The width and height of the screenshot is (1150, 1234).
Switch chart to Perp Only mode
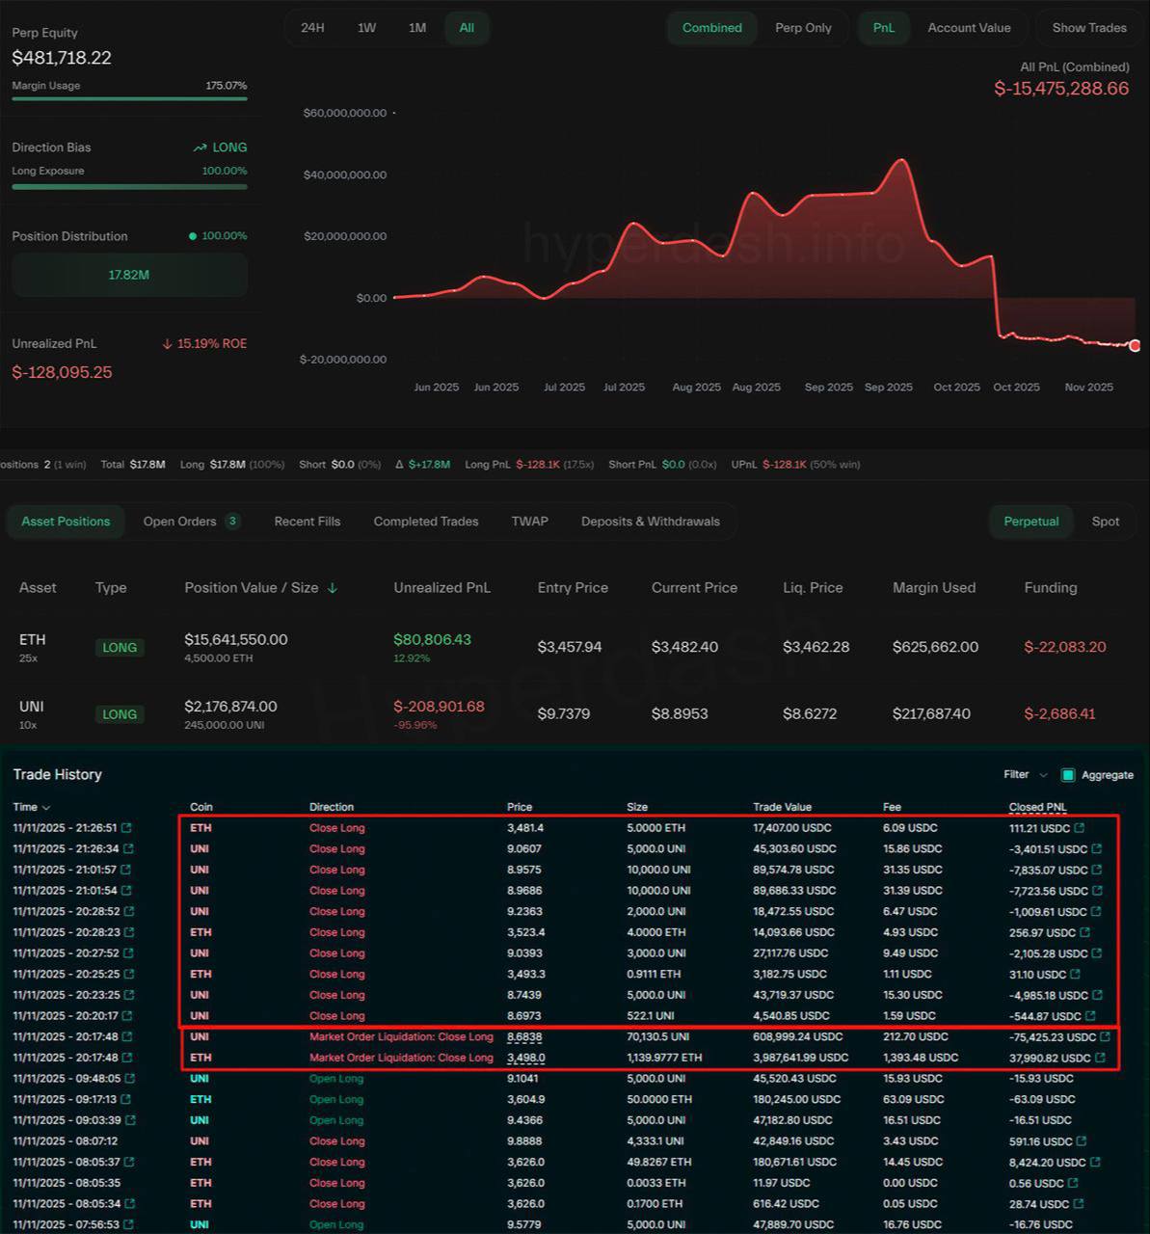click(x=803, y=28)
